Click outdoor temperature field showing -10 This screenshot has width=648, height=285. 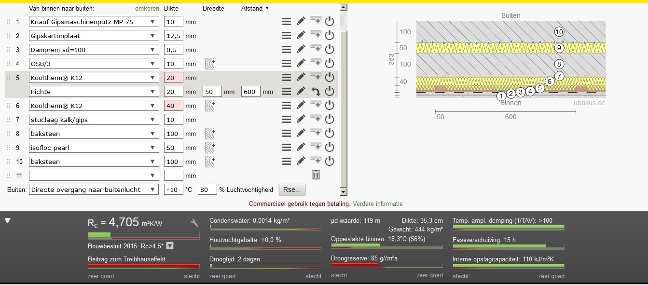pos(174,190)
